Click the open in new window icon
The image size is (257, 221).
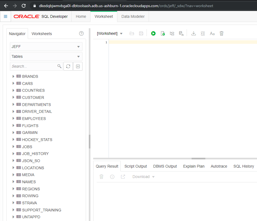(x=123, y=177)
